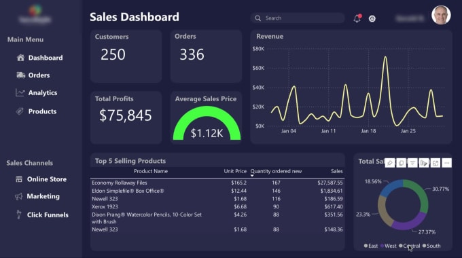
Task: Select the Eldon Simplefile Box Office row
Action: click(217, 191)
